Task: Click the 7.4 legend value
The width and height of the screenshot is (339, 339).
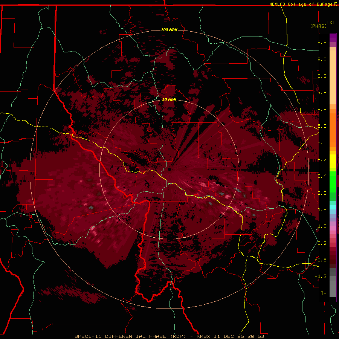Action: (x=322, y=93)
